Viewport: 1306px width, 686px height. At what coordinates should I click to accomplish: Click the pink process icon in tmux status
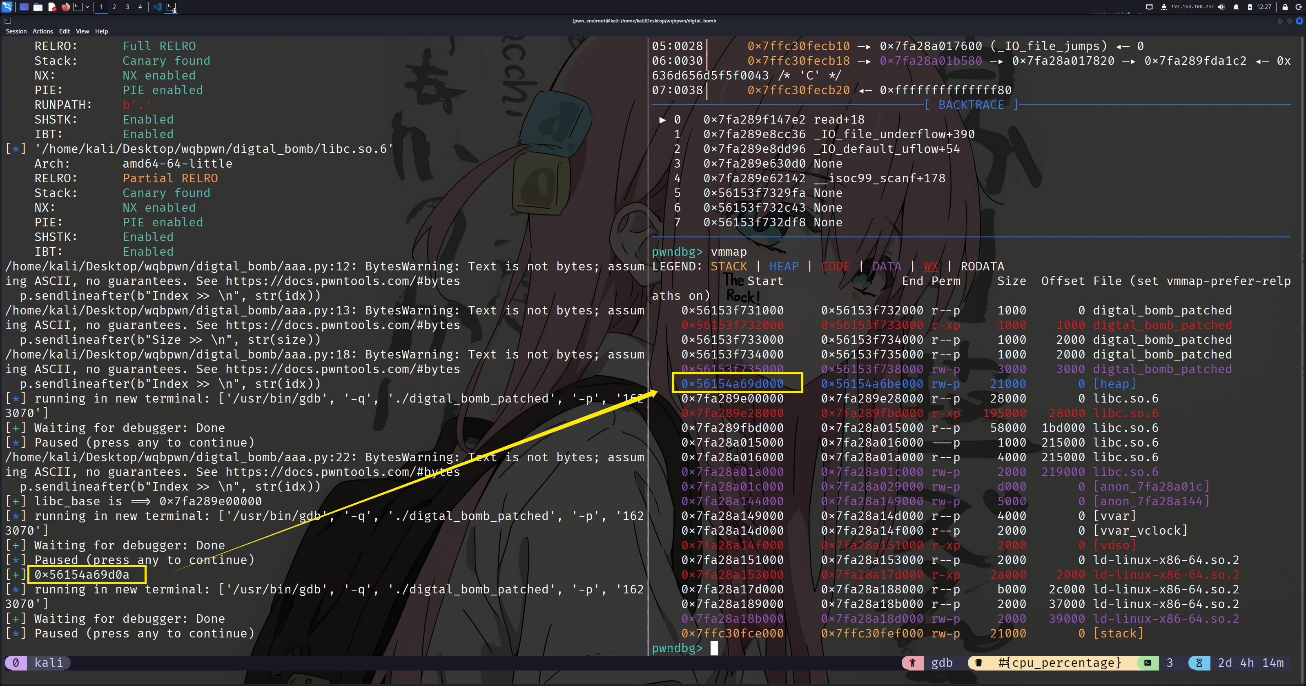click(x=913, y=663)
